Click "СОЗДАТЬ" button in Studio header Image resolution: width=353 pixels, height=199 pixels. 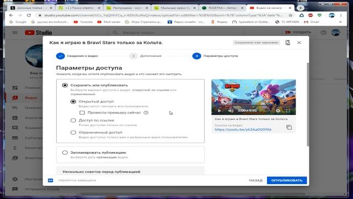point(298,33)
